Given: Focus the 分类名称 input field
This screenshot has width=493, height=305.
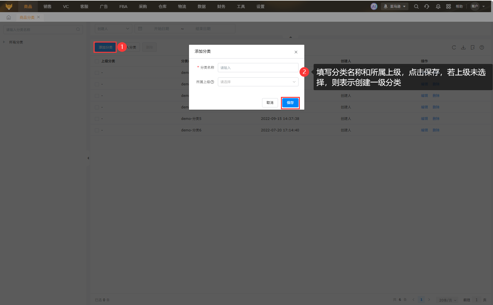Looking at the screenshot, I should 258,68.
